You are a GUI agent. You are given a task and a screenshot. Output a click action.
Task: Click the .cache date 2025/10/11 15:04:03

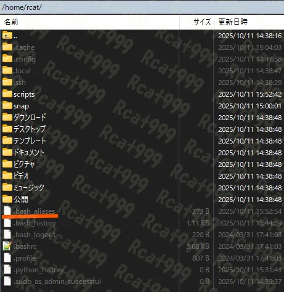(250, 47)
